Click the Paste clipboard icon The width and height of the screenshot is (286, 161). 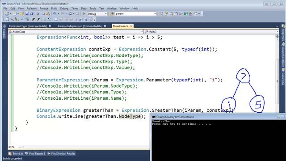[x=48, y=14]
